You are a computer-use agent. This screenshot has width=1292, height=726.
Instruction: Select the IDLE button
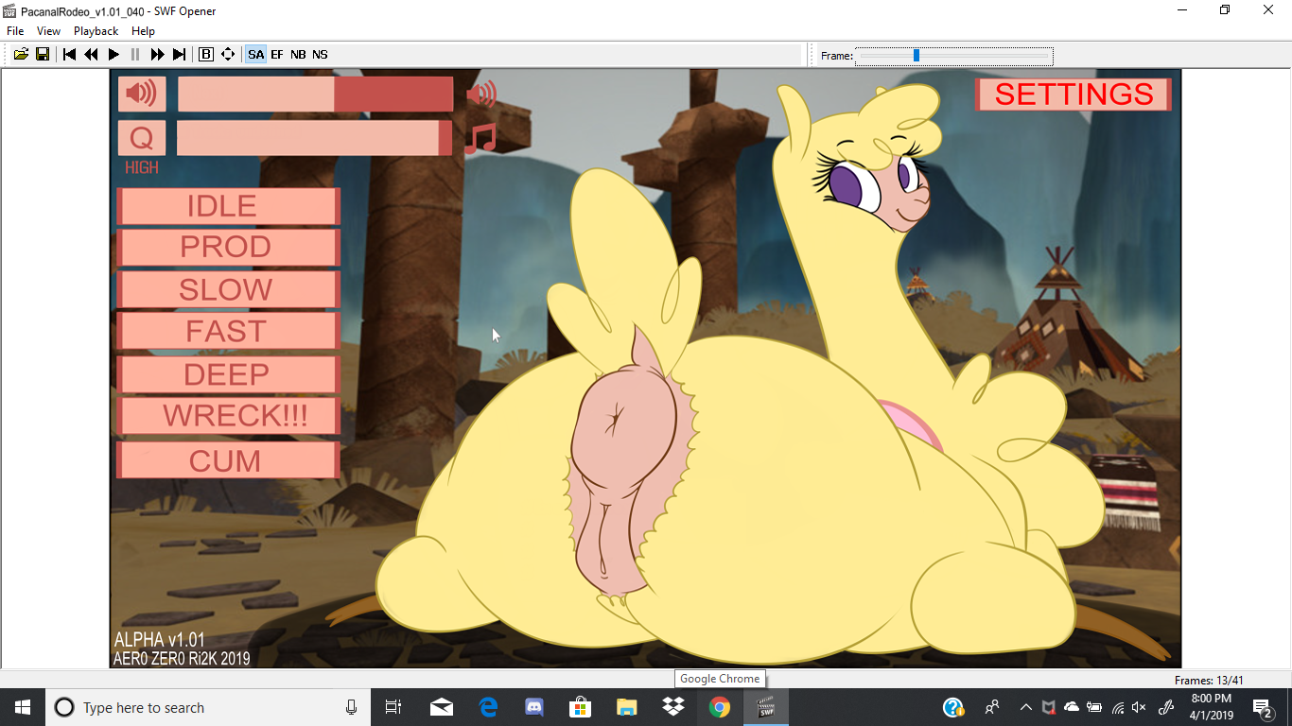pyautogui.click(x=227, y=206)
